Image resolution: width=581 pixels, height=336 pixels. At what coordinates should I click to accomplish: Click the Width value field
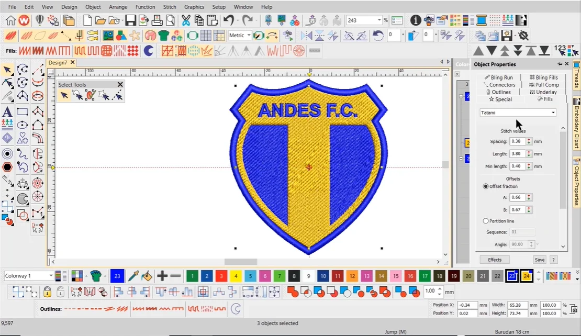click(x=517, y=305)
